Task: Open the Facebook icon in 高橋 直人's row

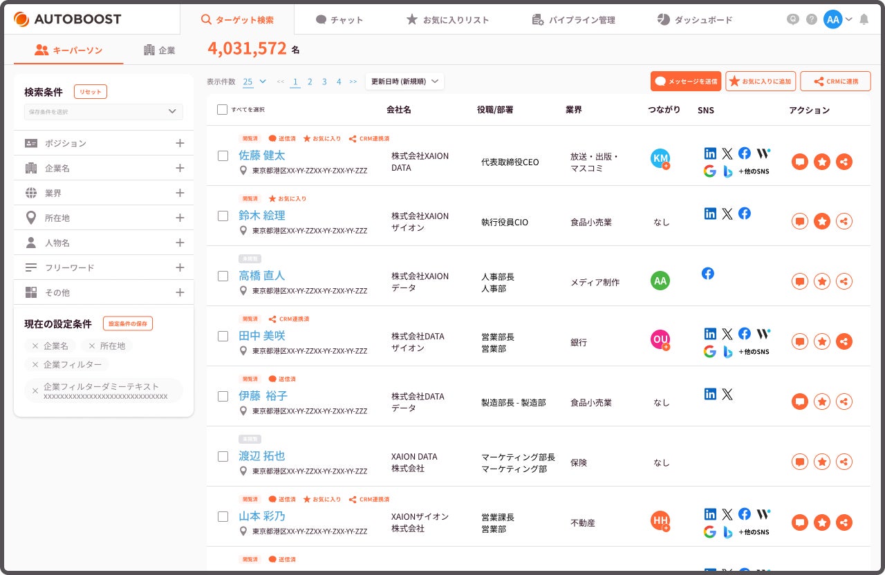Action: pyautogui.click(x=708, y=274)
